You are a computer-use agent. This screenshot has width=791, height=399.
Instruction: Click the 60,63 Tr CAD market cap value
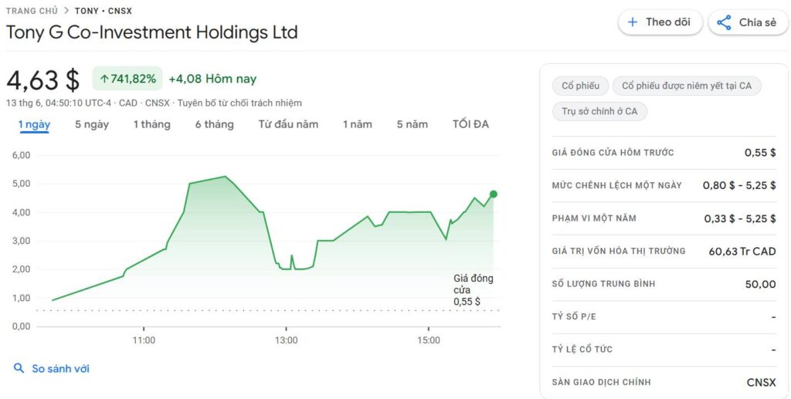[x=742, y=251]
